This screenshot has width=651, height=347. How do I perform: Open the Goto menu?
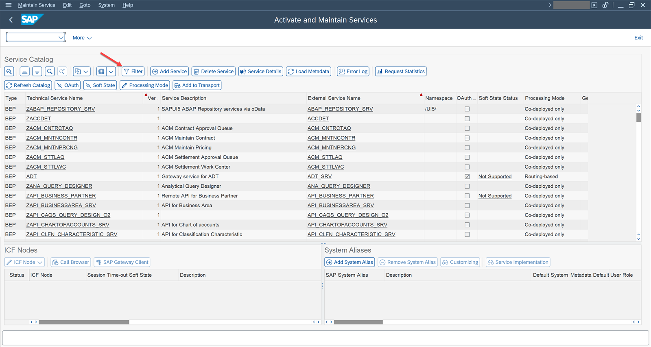[85, 5]
